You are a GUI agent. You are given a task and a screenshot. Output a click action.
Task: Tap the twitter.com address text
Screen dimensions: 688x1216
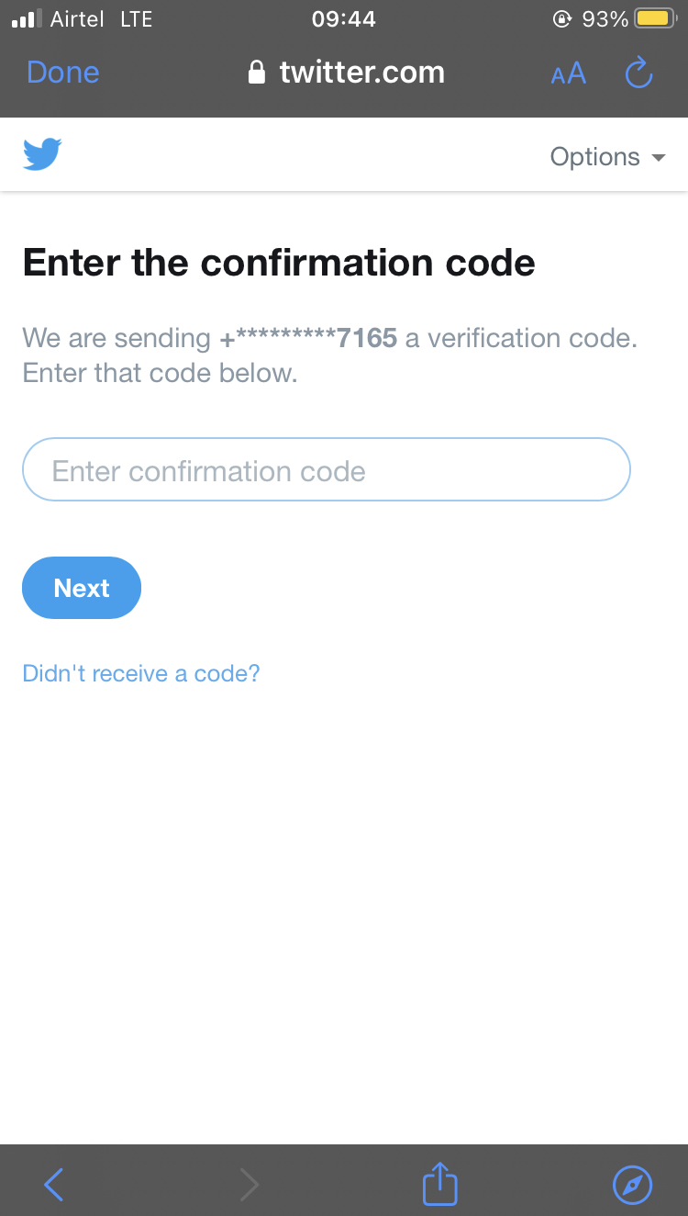point(361,73)
